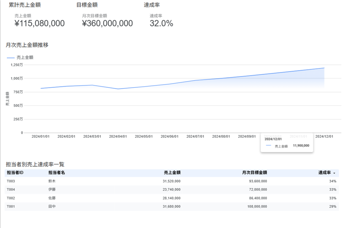Click the 2024/07/01 x-axis label
Viewport: 356px width, 228px height.
(196, 137)
